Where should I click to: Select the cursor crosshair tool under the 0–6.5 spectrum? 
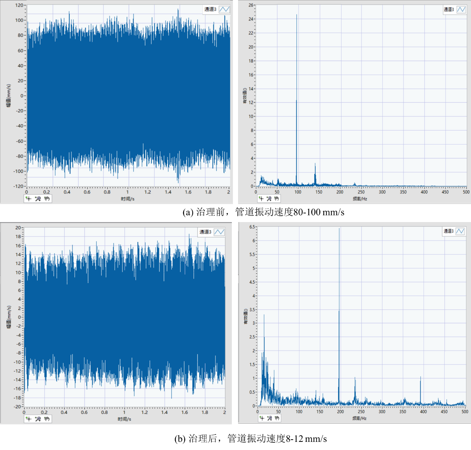coord(262,418)
